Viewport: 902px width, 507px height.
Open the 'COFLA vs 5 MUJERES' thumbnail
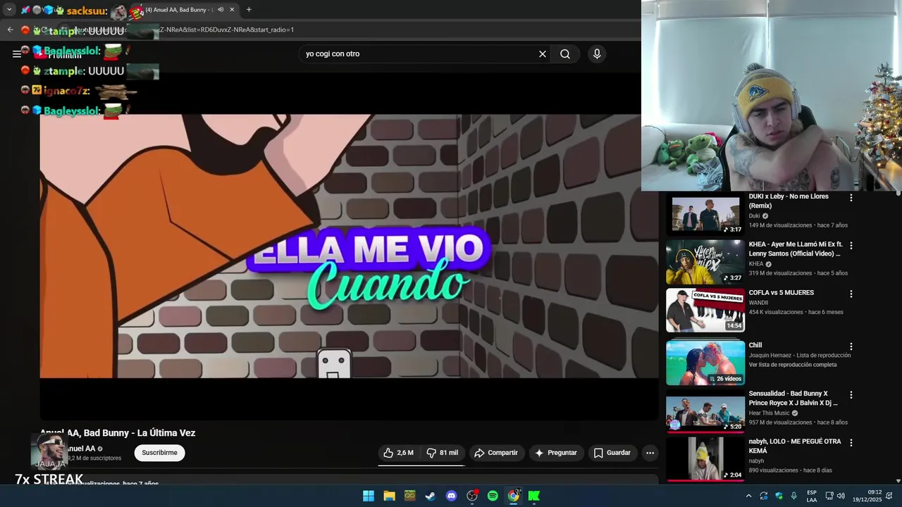coord(705,310)
